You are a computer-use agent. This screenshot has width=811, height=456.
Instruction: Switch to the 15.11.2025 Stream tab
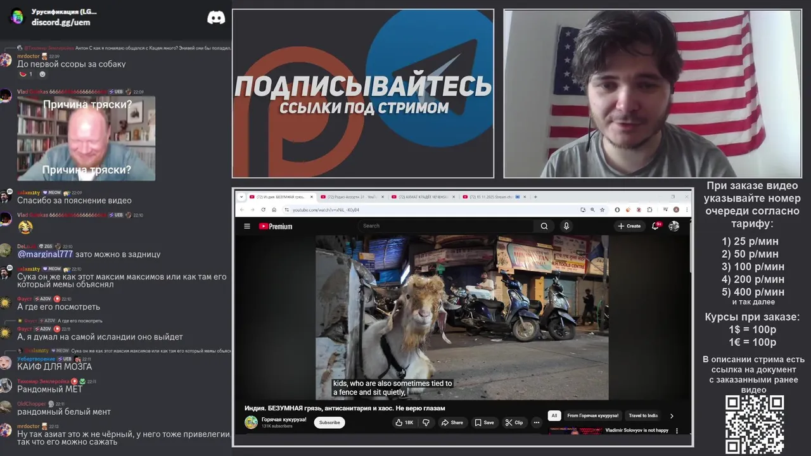point(494,197)
